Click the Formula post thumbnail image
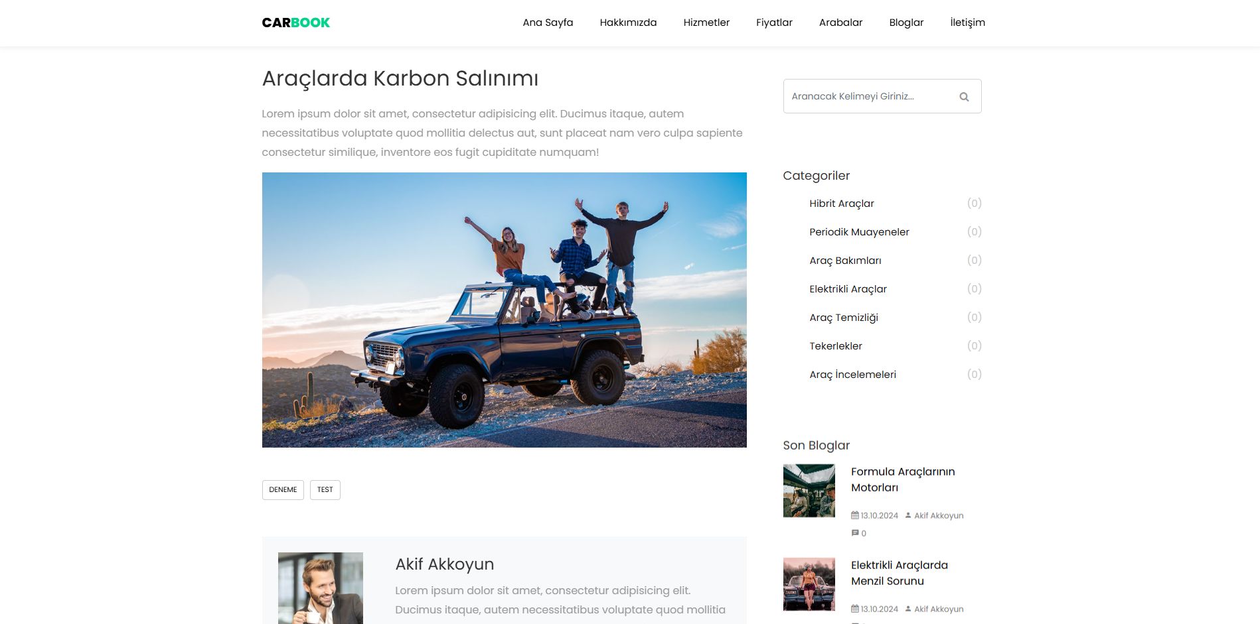 click(x=809, y=490)
